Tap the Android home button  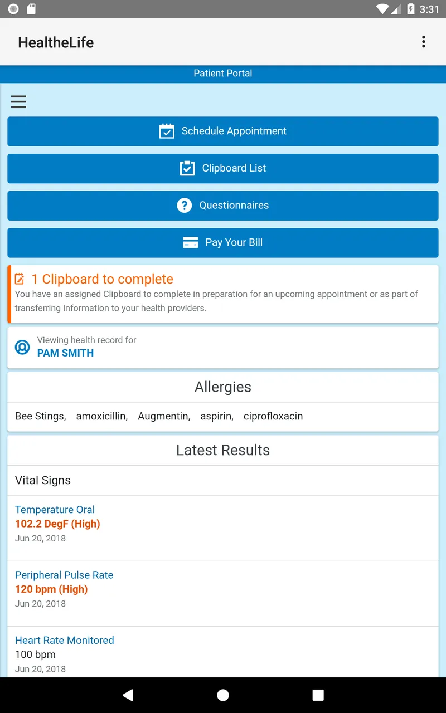223,695
